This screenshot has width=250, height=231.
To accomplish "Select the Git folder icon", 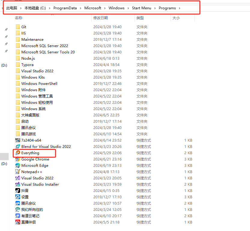I will click(x=18, y=27).
